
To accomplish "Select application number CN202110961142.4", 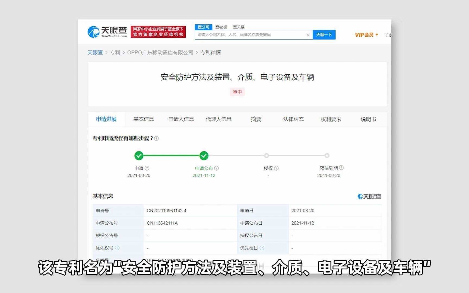I will point(167,211).
